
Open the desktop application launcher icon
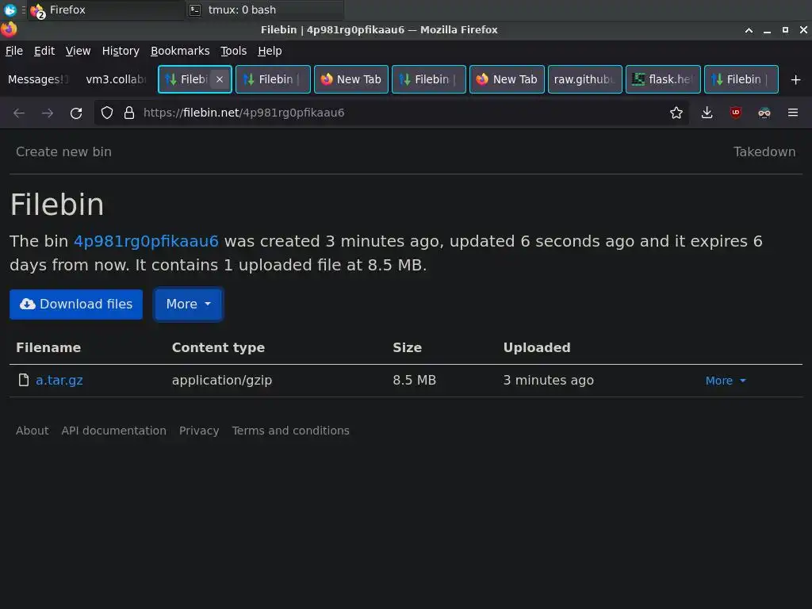10,10
